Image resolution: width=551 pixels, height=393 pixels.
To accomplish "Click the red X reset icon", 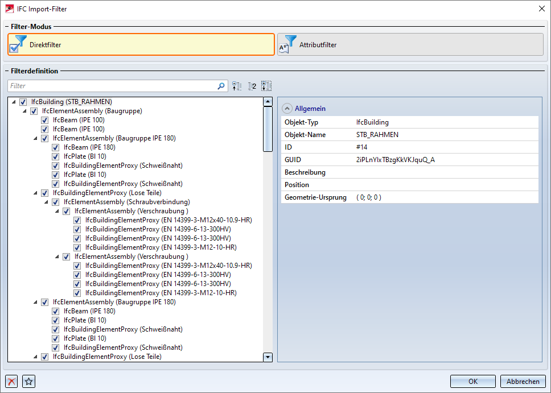I will click(11, 381).
